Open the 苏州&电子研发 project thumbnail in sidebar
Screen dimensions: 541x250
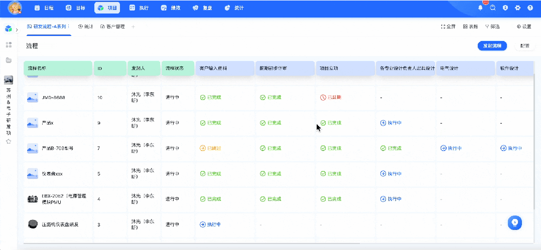pos(9,80)
